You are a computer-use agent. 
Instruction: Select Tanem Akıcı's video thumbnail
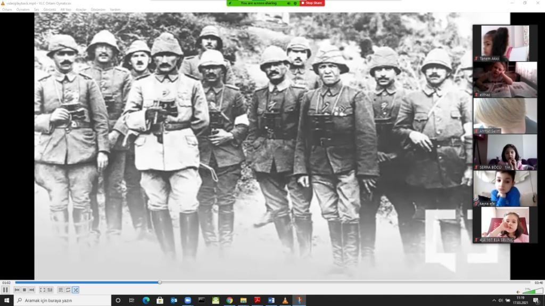pyautogui.click(x=505, y=43)
